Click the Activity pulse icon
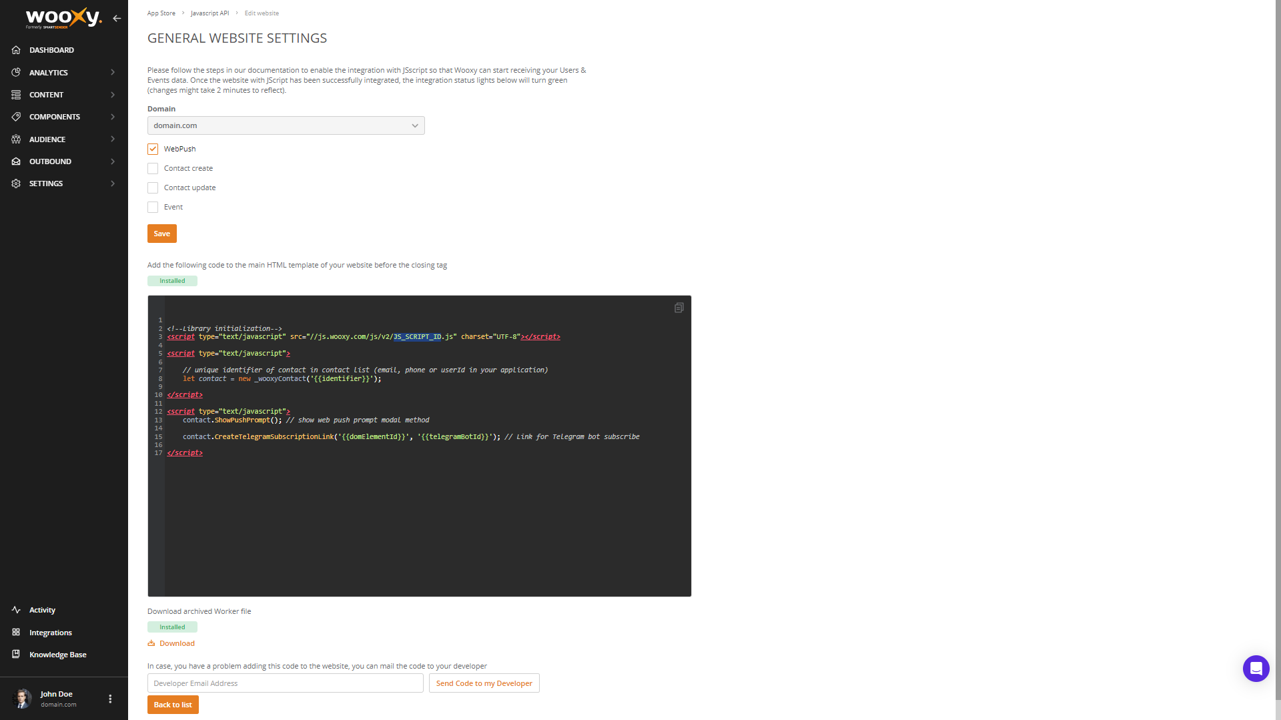The image size is (1281, 720). [x=16, y=610]
